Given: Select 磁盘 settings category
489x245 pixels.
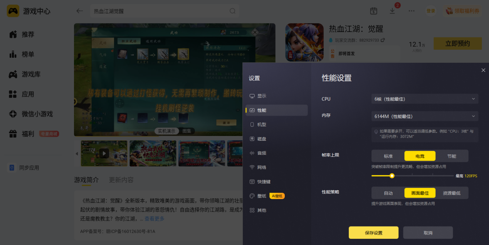Looking at the screenshot, I should tap(277, 139).
